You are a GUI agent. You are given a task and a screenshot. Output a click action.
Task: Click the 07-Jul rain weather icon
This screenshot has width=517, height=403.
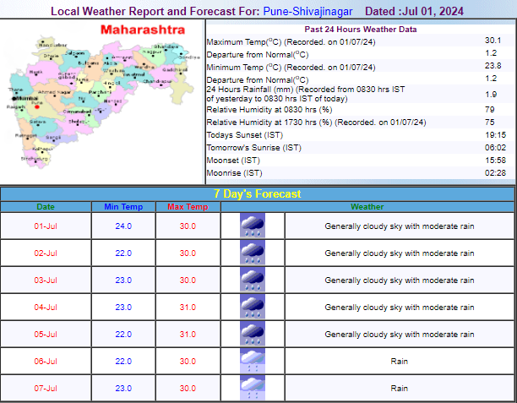point(253,388)
